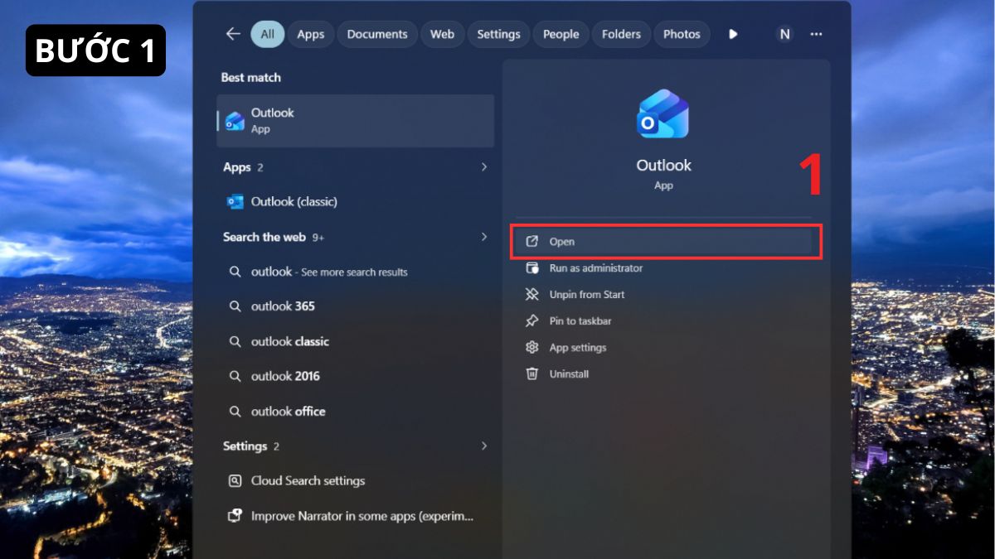Open the N account avatar
The width and height of the screenshot is (995, 559).
pos(784,34)
